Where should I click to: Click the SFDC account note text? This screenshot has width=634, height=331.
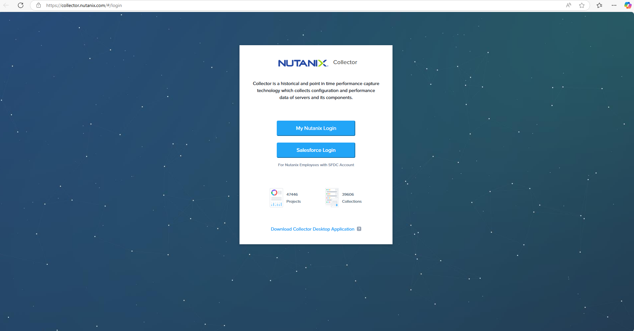click(x=316, y=165)
